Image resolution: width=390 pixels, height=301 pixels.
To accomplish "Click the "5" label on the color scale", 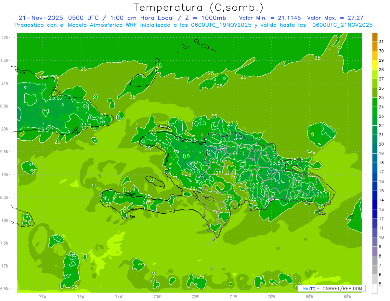I will pyautogui.click(x=380, y=284).
